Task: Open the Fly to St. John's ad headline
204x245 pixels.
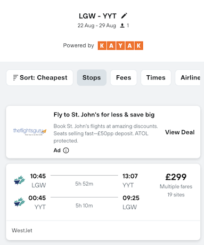Action: coord(104,115)
